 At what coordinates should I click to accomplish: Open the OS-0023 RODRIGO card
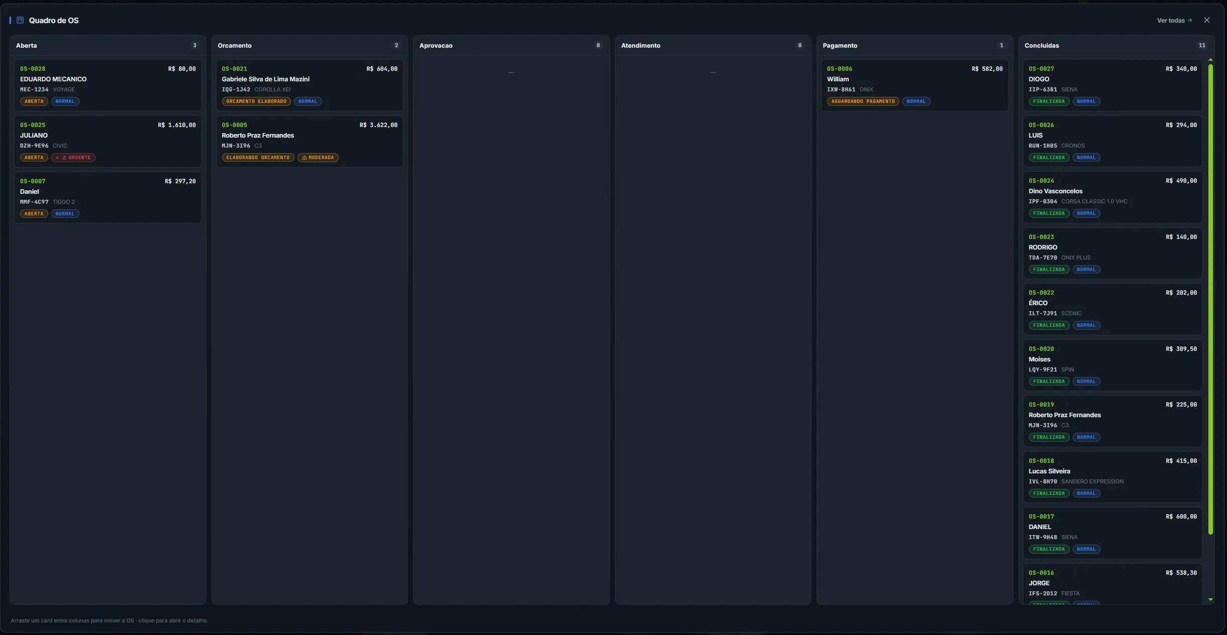coord(1112,253)
